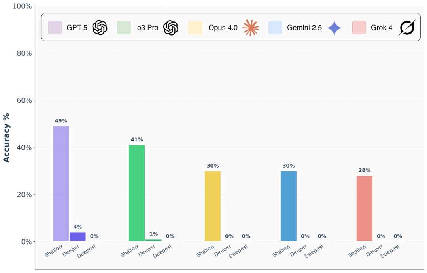Viewport: 427px width, 273px height.
Task: Click the OpenAI logo beside o3 Pro
Action: pyautogui.click(x=171, y=28)
